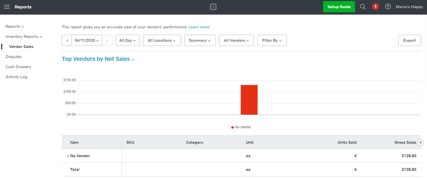Open notifications badge showing 1
This screenshot has width=427, height=179.
pyautogui.click(x=375, y=7)
